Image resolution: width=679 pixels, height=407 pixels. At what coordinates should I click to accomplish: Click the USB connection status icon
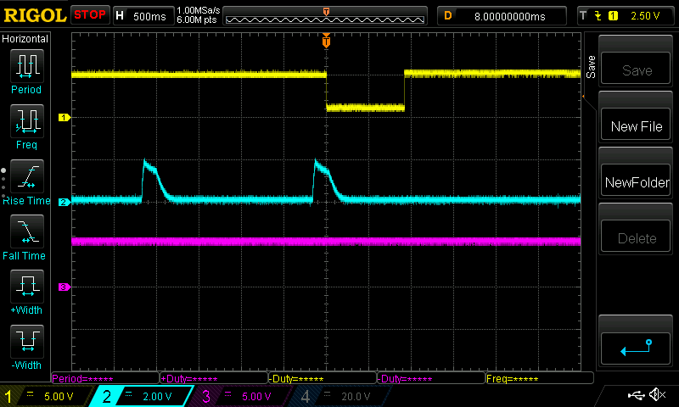pos(636,394)
